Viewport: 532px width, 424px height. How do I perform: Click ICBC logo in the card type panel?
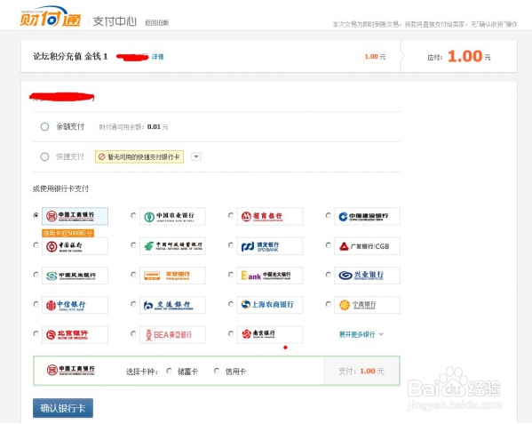(x=70, y=370)
